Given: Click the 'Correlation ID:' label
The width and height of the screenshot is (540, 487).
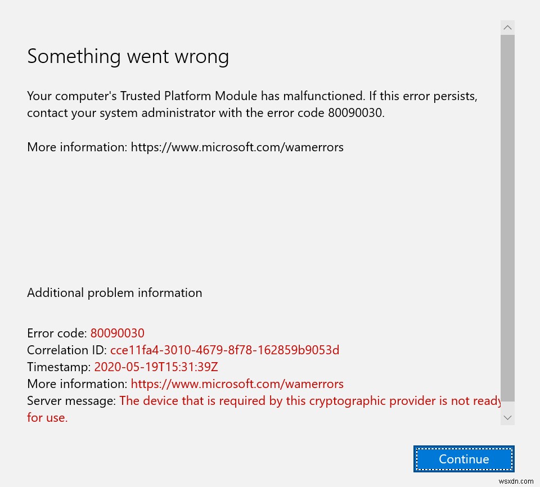Looking at the screenshot, I should click(x=67, y=350).
